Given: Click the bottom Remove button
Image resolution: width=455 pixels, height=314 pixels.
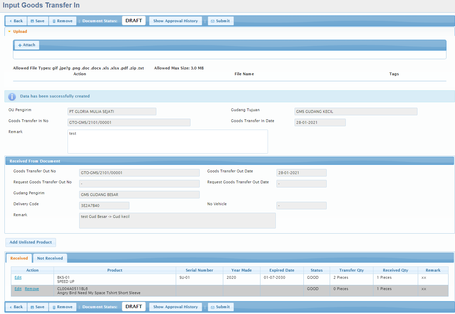Looking at the screenshot, I should (x=62, y=307).
